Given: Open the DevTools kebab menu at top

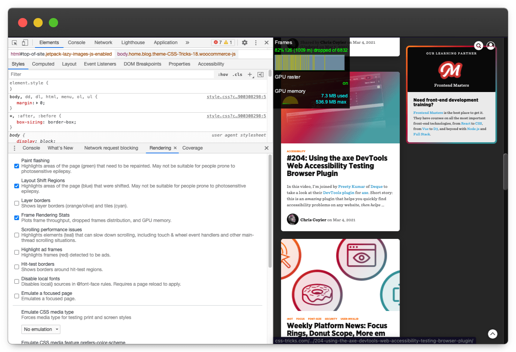Looking at the screenshot, I should (256, 43).
